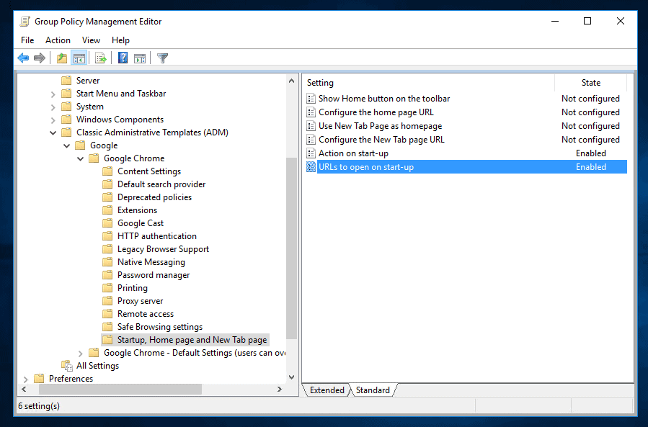Click the Back arrow toolbar icon
Screen dimensions: 648x427
(23, 58)
